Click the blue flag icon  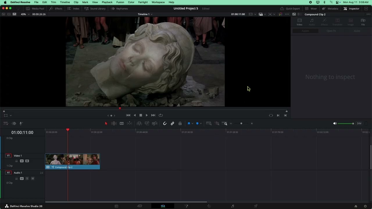point(189,124)
